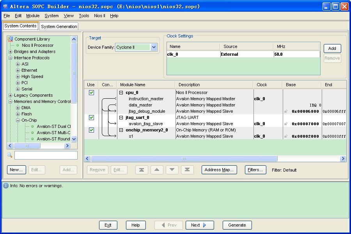Click the Altera SOPC Builder title icon
Viewport: 351px width, 234px height.
tap(5, 6)
